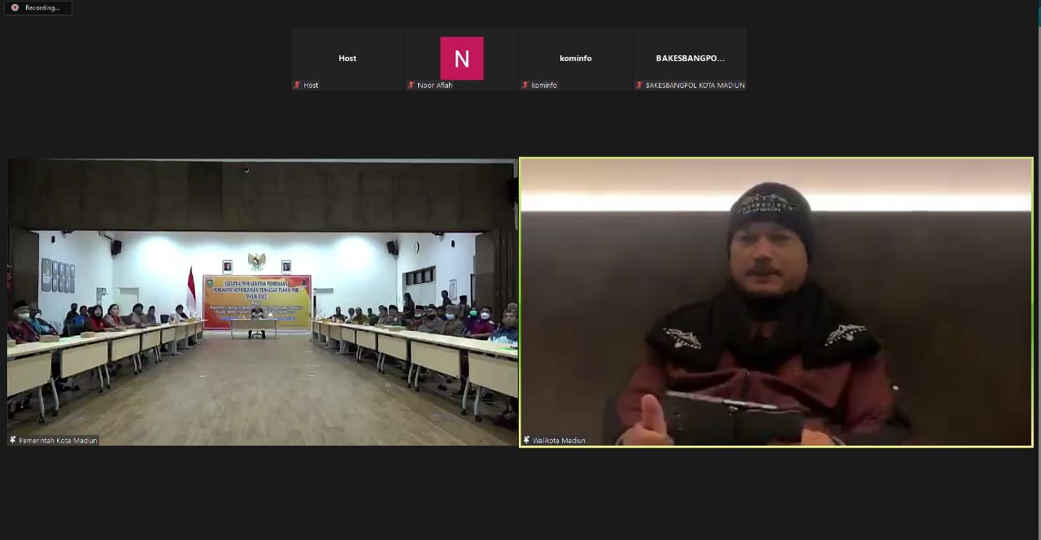Select the kominfo participant tile

coord(575,54)
